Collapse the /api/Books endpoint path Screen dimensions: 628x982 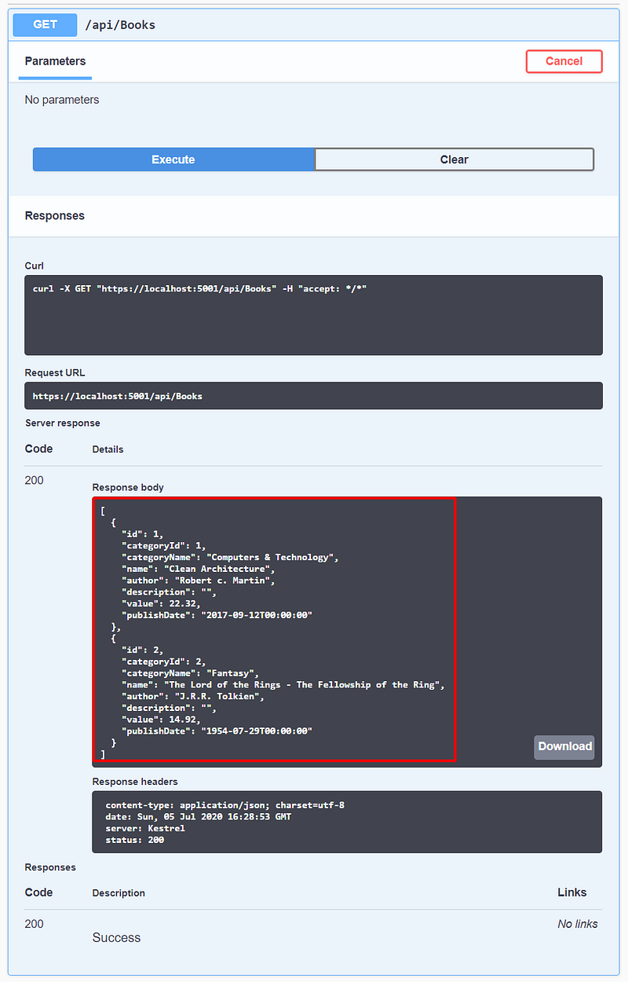[x=120, y=25]
